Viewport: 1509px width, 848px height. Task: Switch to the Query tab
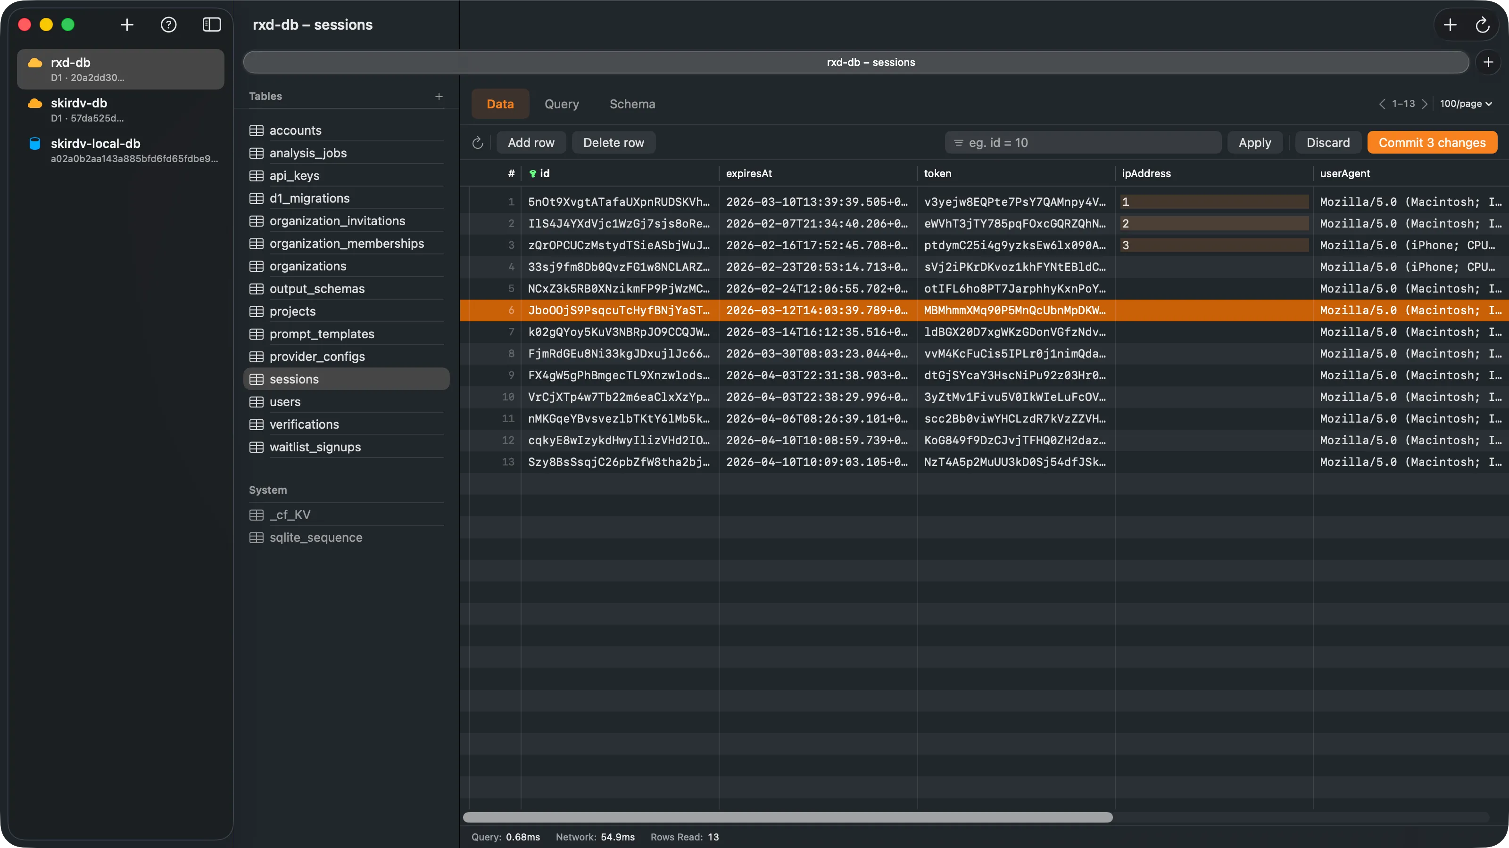561,104
